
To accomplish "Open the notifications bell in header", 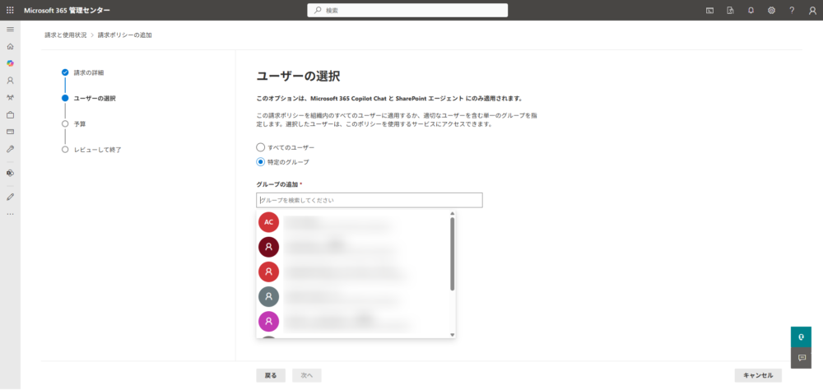I will (x=751, y=10).
